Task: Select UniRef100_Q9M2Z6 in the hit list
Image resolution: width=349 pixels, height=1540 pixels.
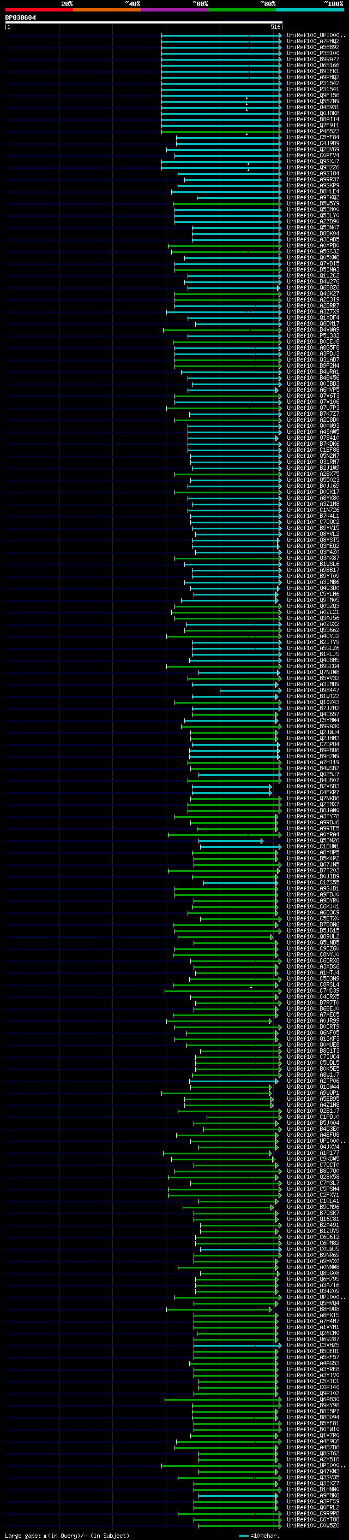Action: (313, 168)
